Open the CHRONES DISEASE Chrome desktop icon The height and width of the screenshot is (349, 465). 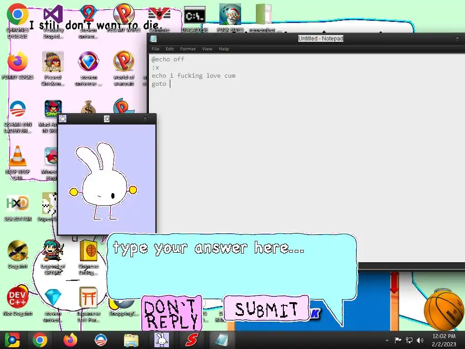coord(18,21)
